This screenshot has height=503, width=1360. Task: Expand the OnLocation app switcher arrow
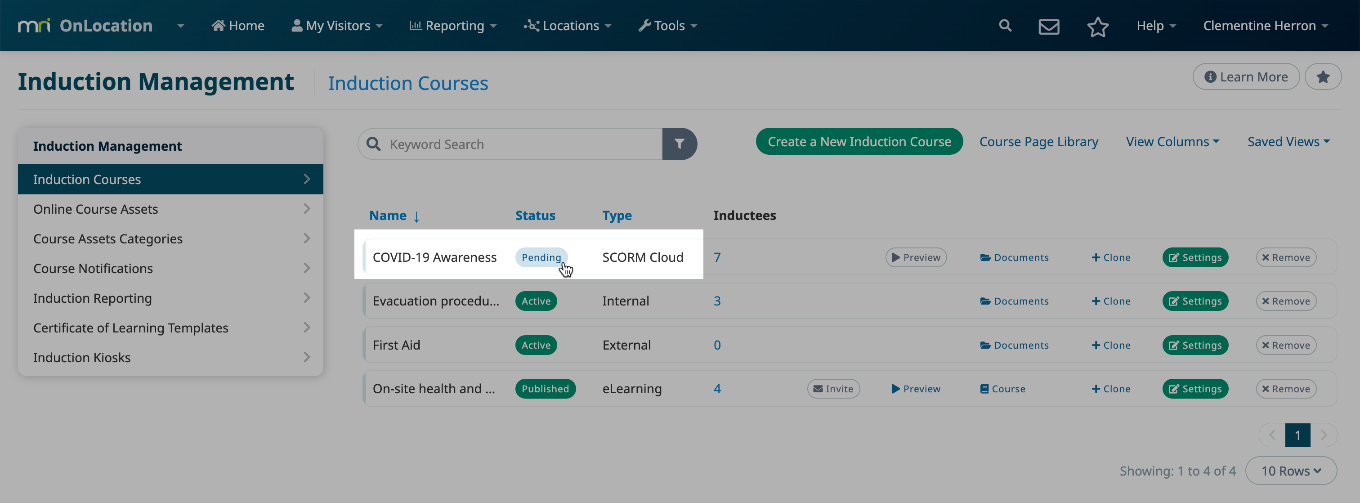coord(180,26)
